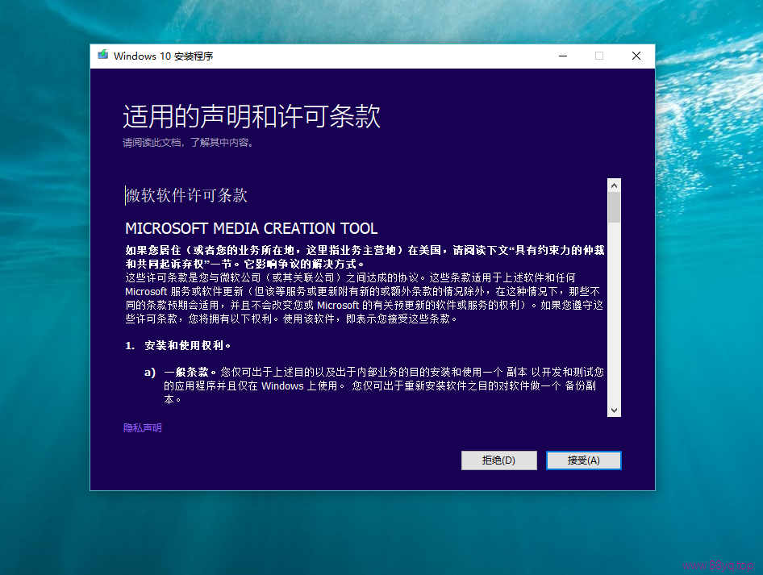This screenshot has width=763, height=575.
Task: Click the MICROSOFT MEDIA CREATION TOOL heading
Action: pyautogui.click(x=251, y=228)
